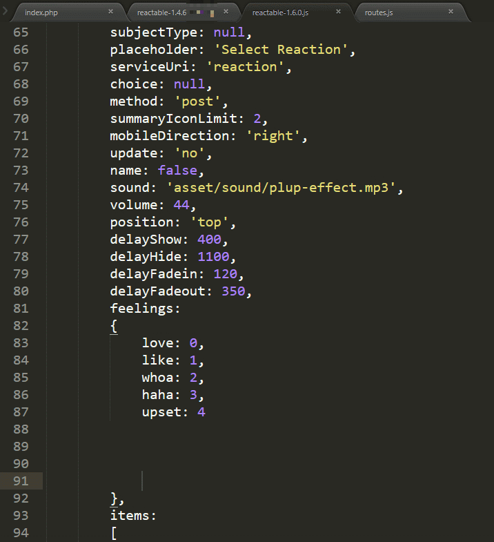Click the tab scroll arrow at top left
The height and width of the screenshot is (542, 494).
6,12
